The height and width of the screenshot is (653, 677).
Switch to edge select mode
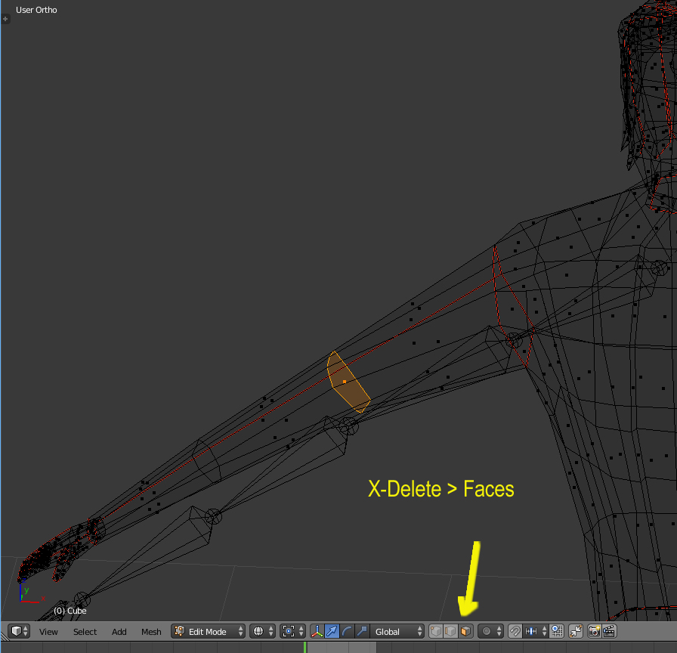point(450,631)
